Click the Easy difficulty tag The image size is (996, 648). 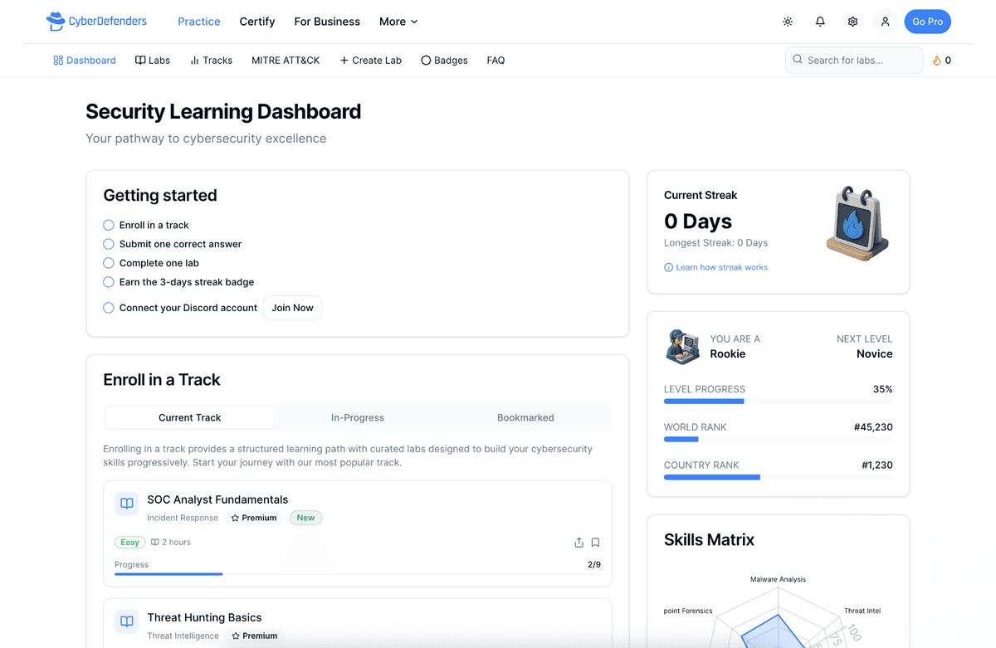129,543
